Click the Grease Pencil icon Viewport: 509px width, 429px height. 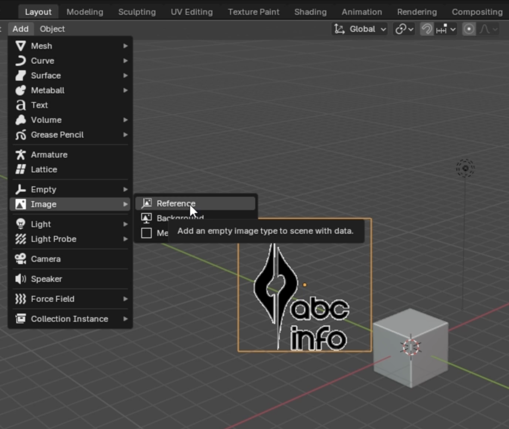coord(21,135)
